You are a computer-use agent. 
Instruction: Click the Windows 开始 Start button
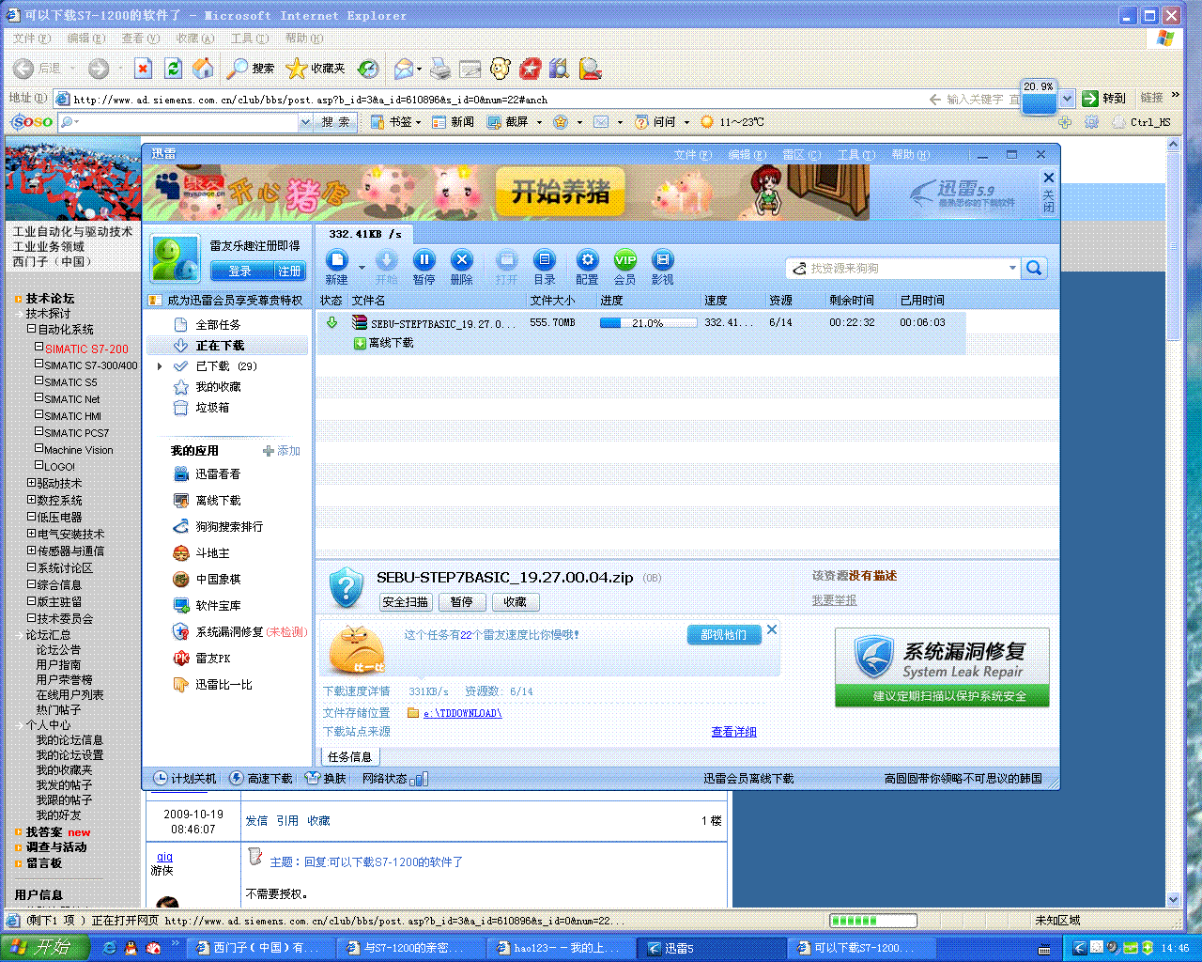pyautogui.click(x=45, y=948)
